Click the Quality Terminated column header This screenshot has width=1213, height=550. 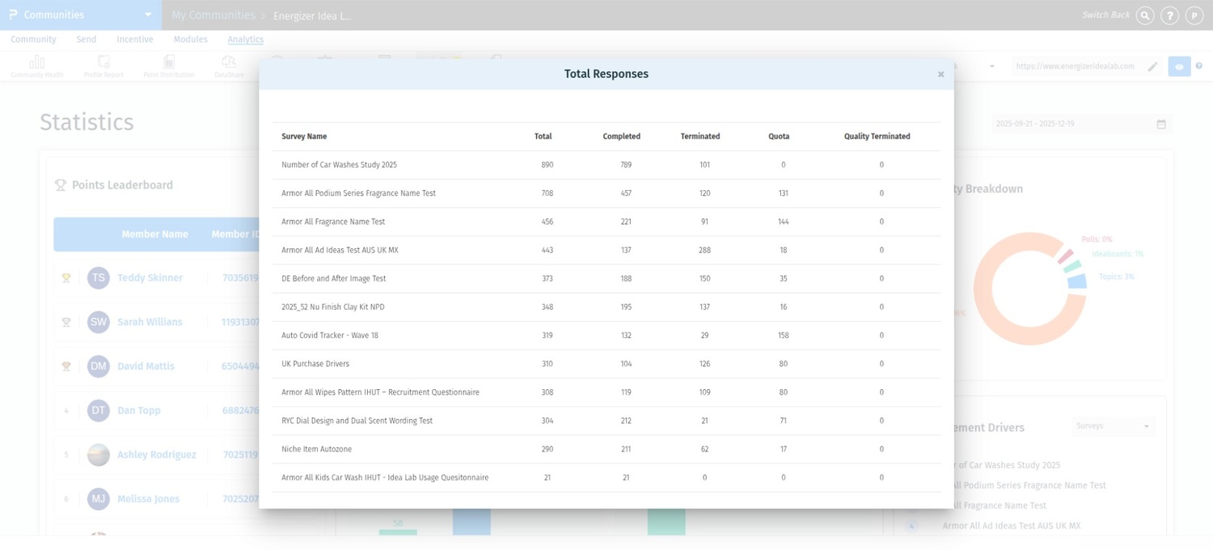[x=877, y=137]
